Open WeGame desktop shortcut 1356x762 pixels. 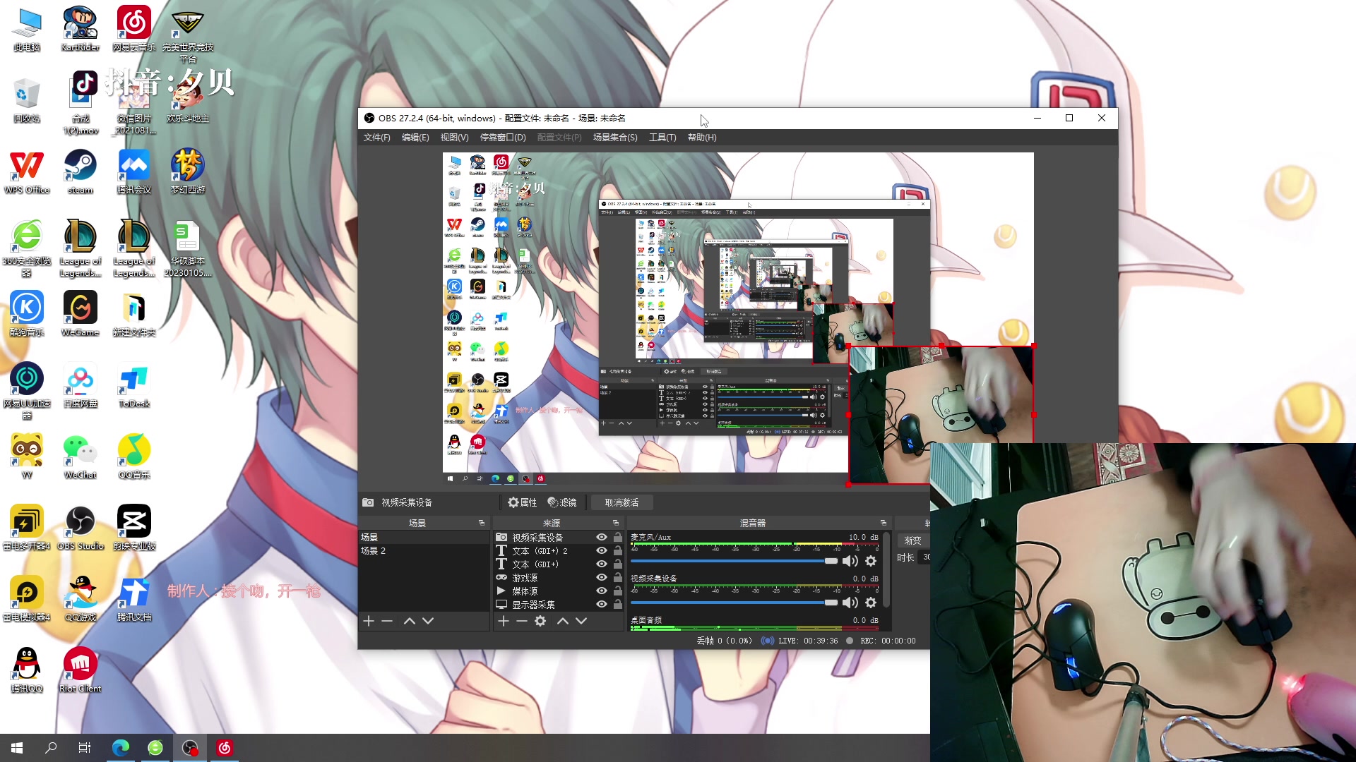pos(81,314)
